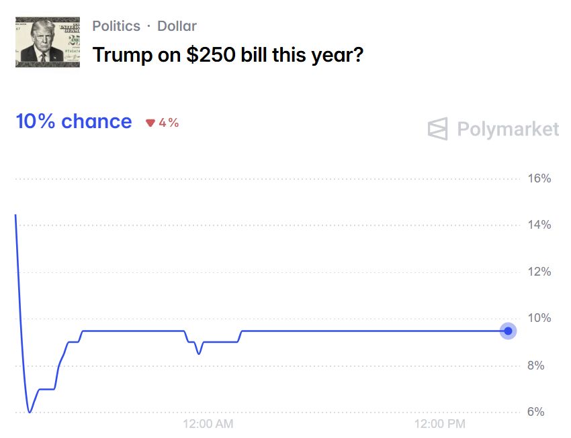This screenshot has height=438, width=571.
Task: Click the 12:00 PM time axis label
Action: [440, 424]
